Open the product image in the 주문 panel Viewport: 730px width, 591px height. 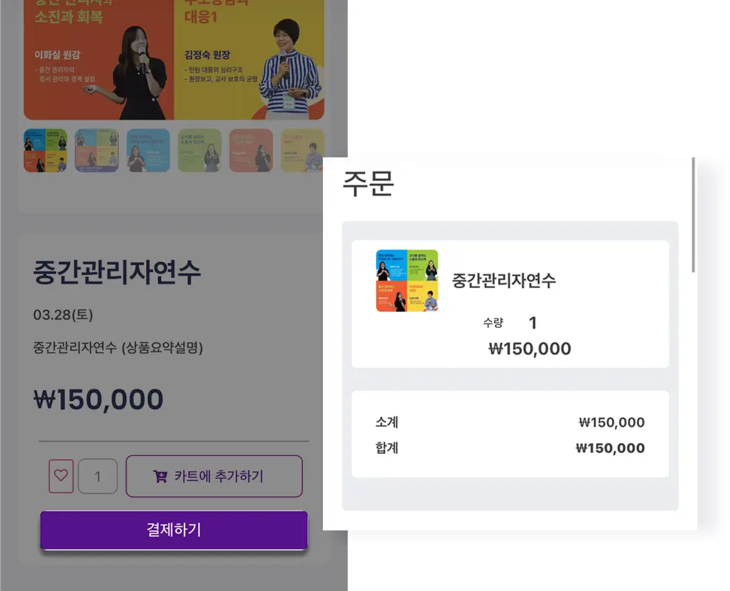coord(406,281)
